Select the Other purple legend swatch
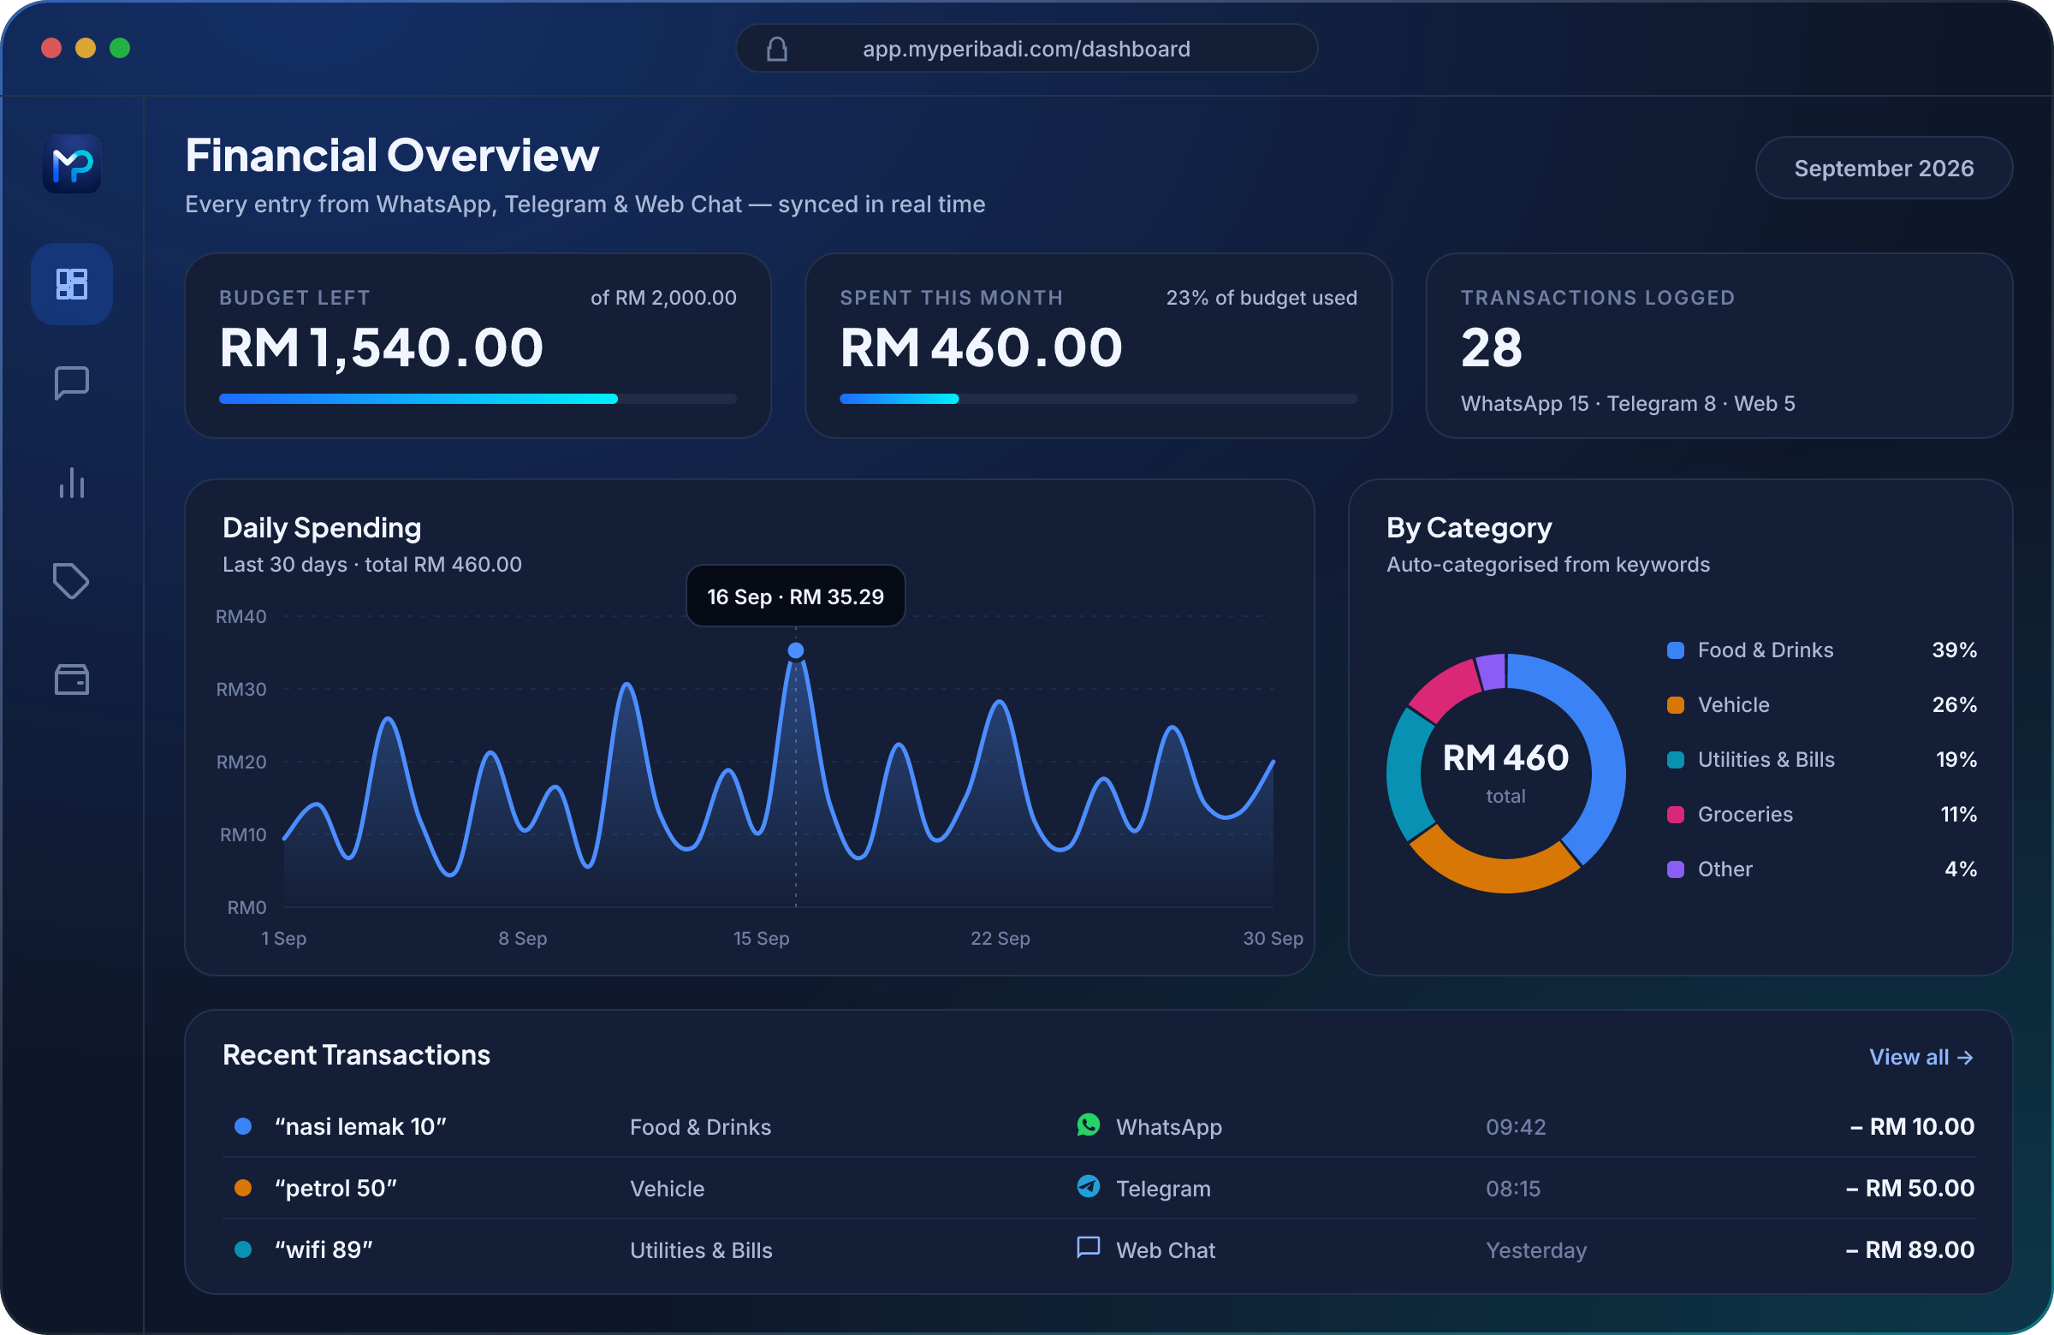This screenshot has height=1335, width=2054. [x=1675, y=869]
